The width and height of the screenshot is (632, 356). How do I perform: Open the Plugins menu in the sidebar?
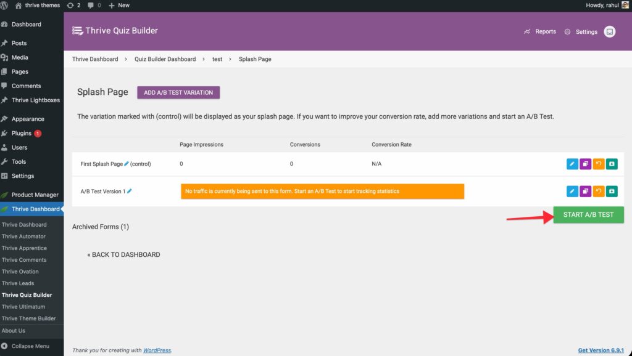click(x=21, y=133)
